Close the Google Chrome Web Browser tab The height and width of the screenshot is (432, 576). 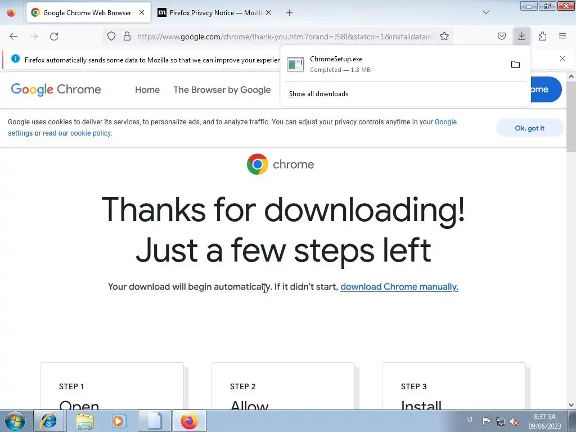[142, 12]
